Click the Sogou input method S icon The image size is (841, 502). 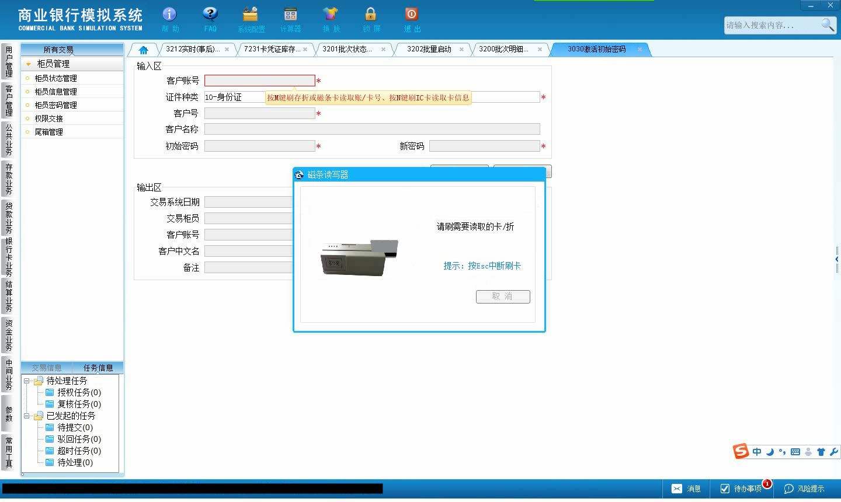pos(741,451)
